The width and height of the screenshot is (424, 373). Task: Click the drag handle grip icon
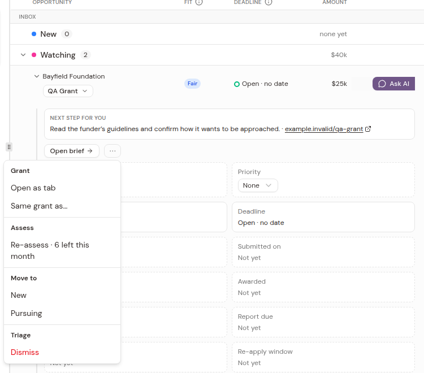9,147
